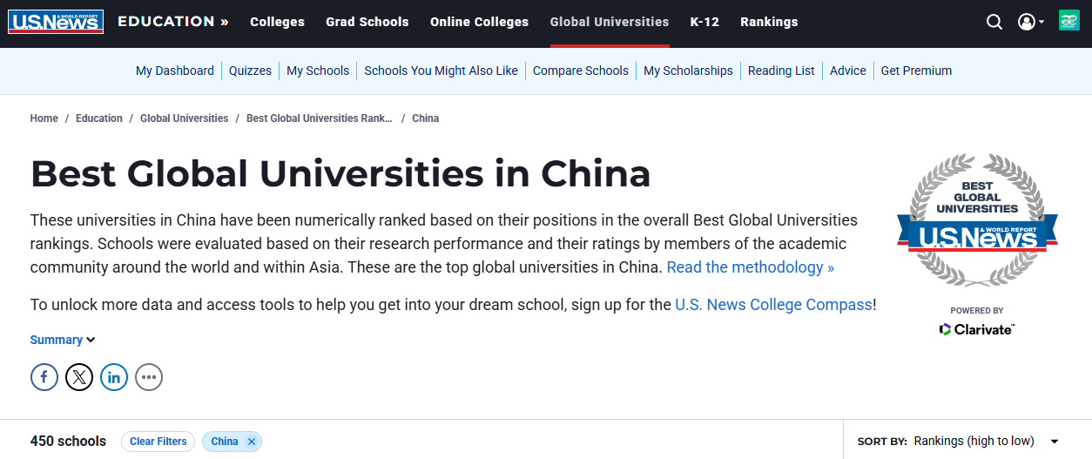
Task: Expand the Summary section
Action: coord(63,340)
